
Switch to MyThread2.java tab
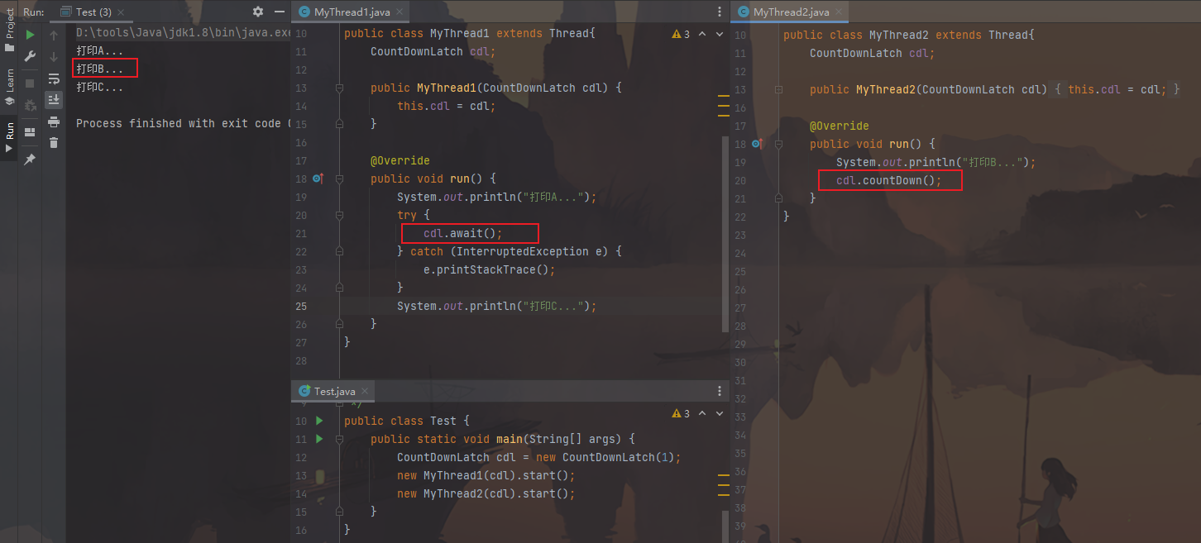(790, 12)
